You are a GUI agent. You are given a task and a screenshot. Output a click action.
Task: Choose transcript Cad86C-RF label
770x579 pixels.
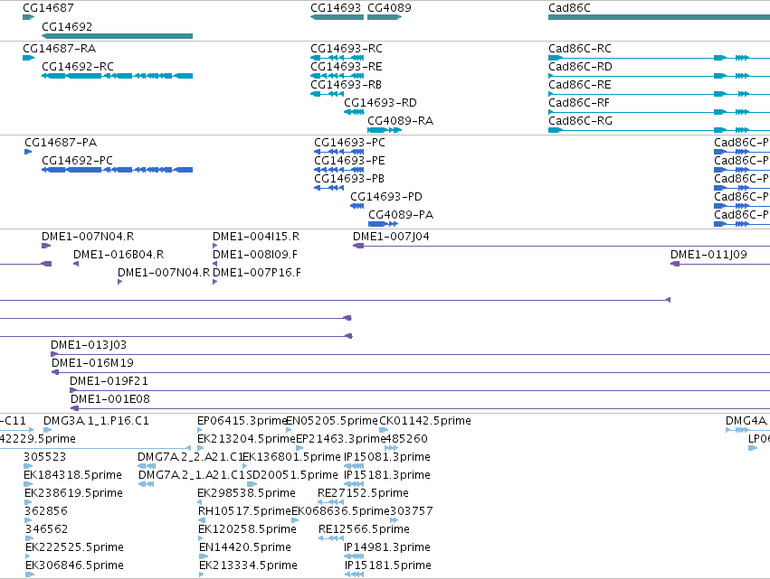coord(579,103)
